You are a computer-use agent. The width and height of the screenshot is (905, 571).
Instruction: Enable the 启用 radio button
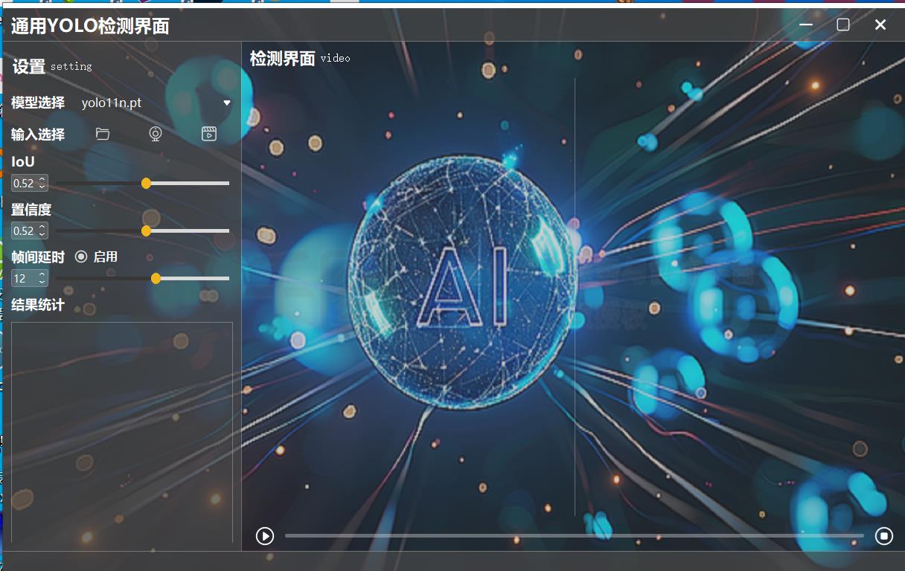point(81,257)
